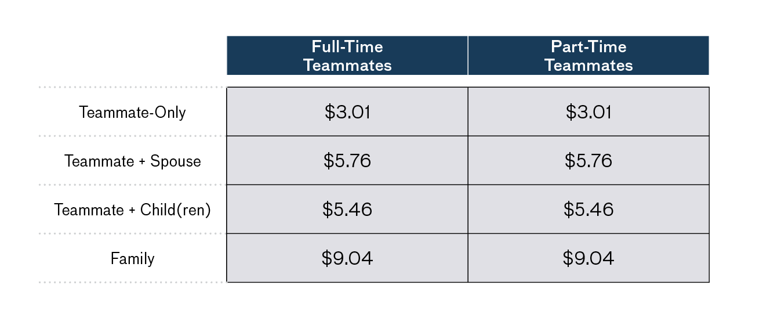Click the Full-Time Family $9.04 cell
The height and width of the screenshot is (332, 763).
[347, 258]
